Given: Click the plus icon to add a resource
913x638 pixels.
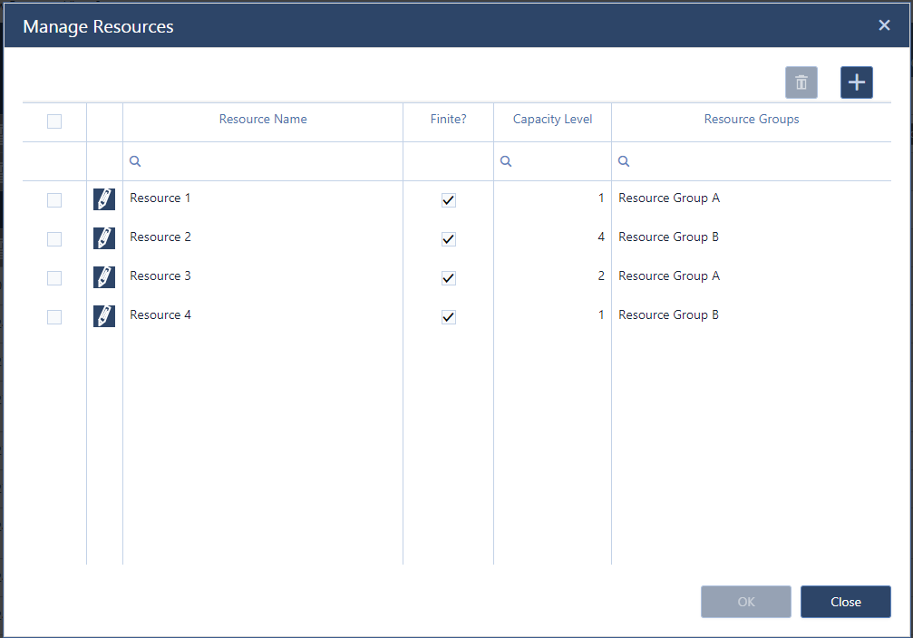Looking at the screenshot, I should point(856,82).
